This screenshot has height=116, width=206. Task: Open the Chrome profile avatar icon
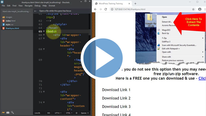pos(200,9)
